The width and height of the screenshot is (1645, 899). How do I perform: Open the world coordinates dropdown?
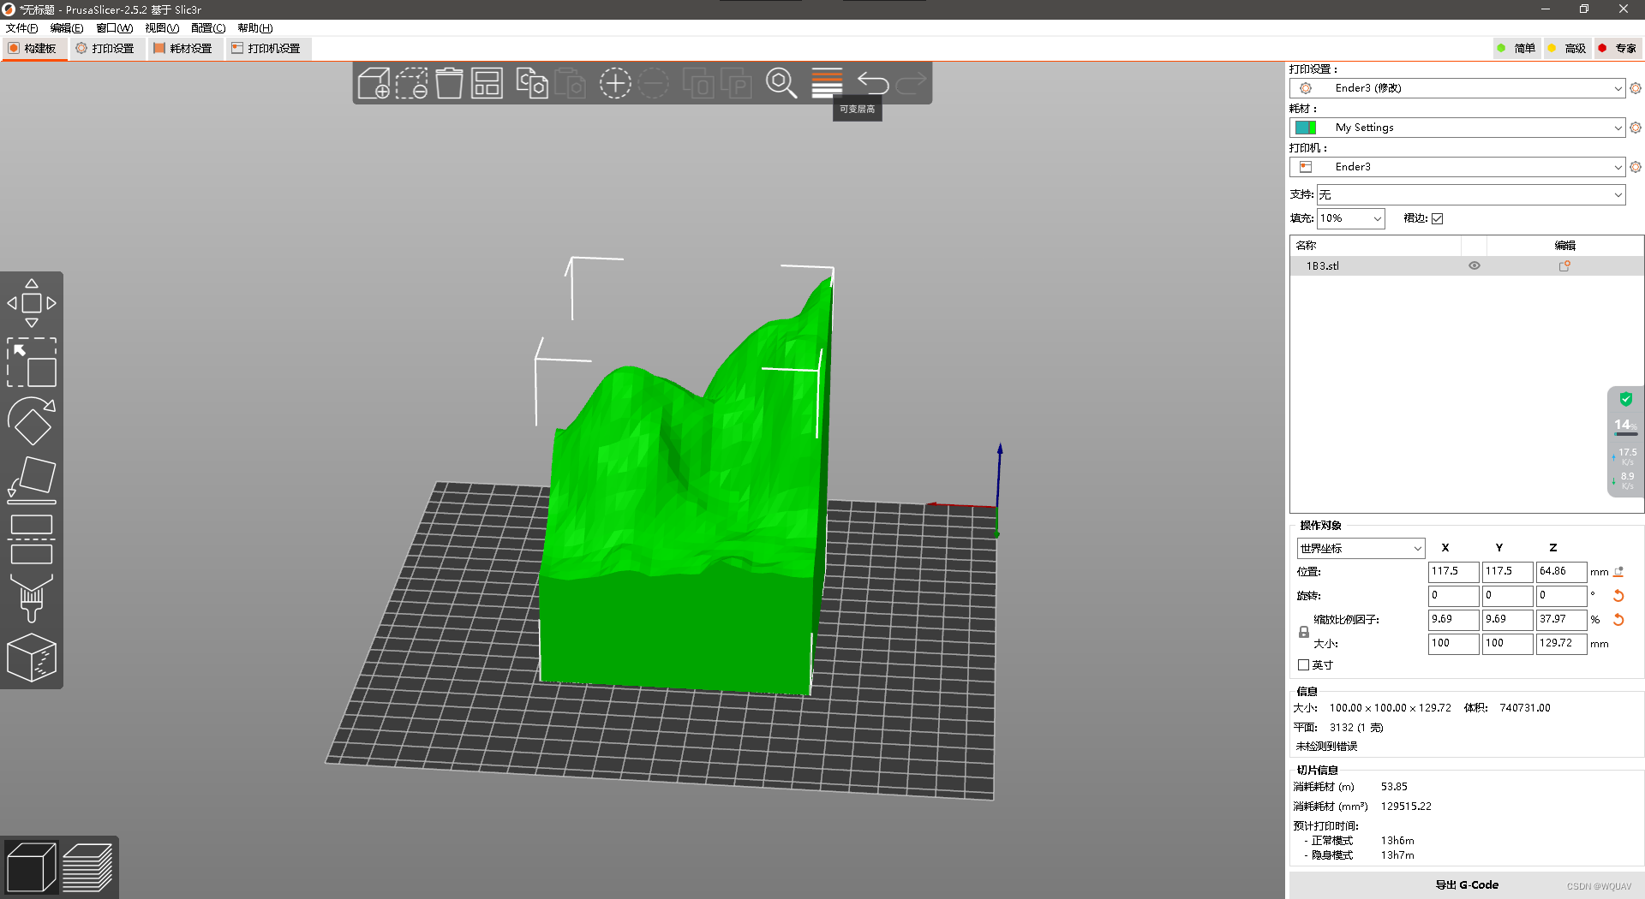tap(1361, 548)
